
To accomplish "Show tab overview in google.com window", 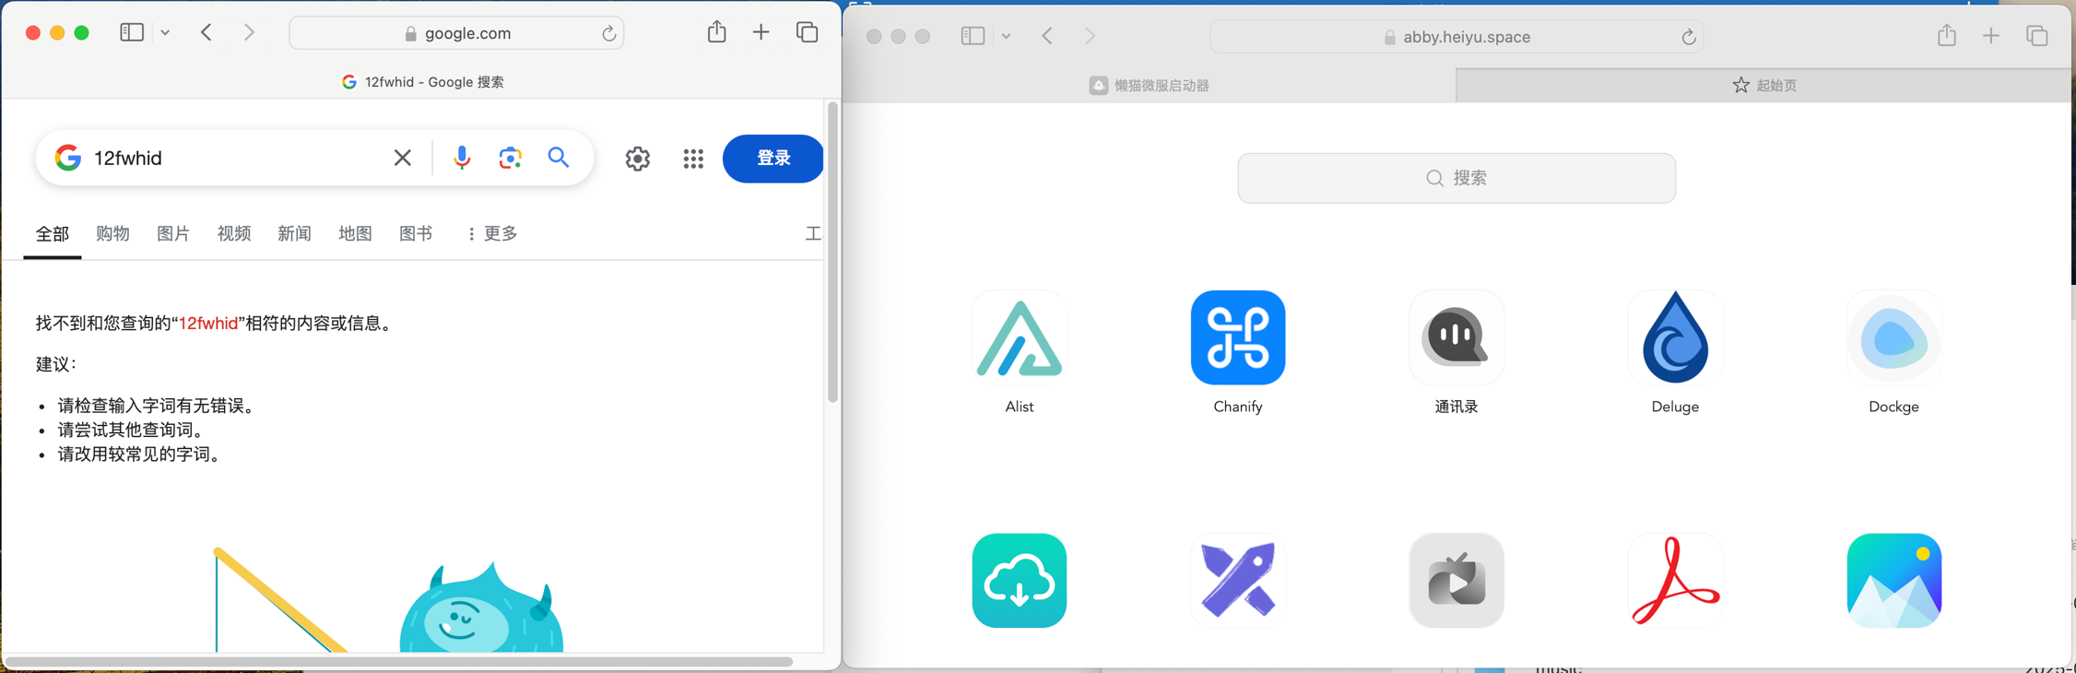I will pos(808,32).
